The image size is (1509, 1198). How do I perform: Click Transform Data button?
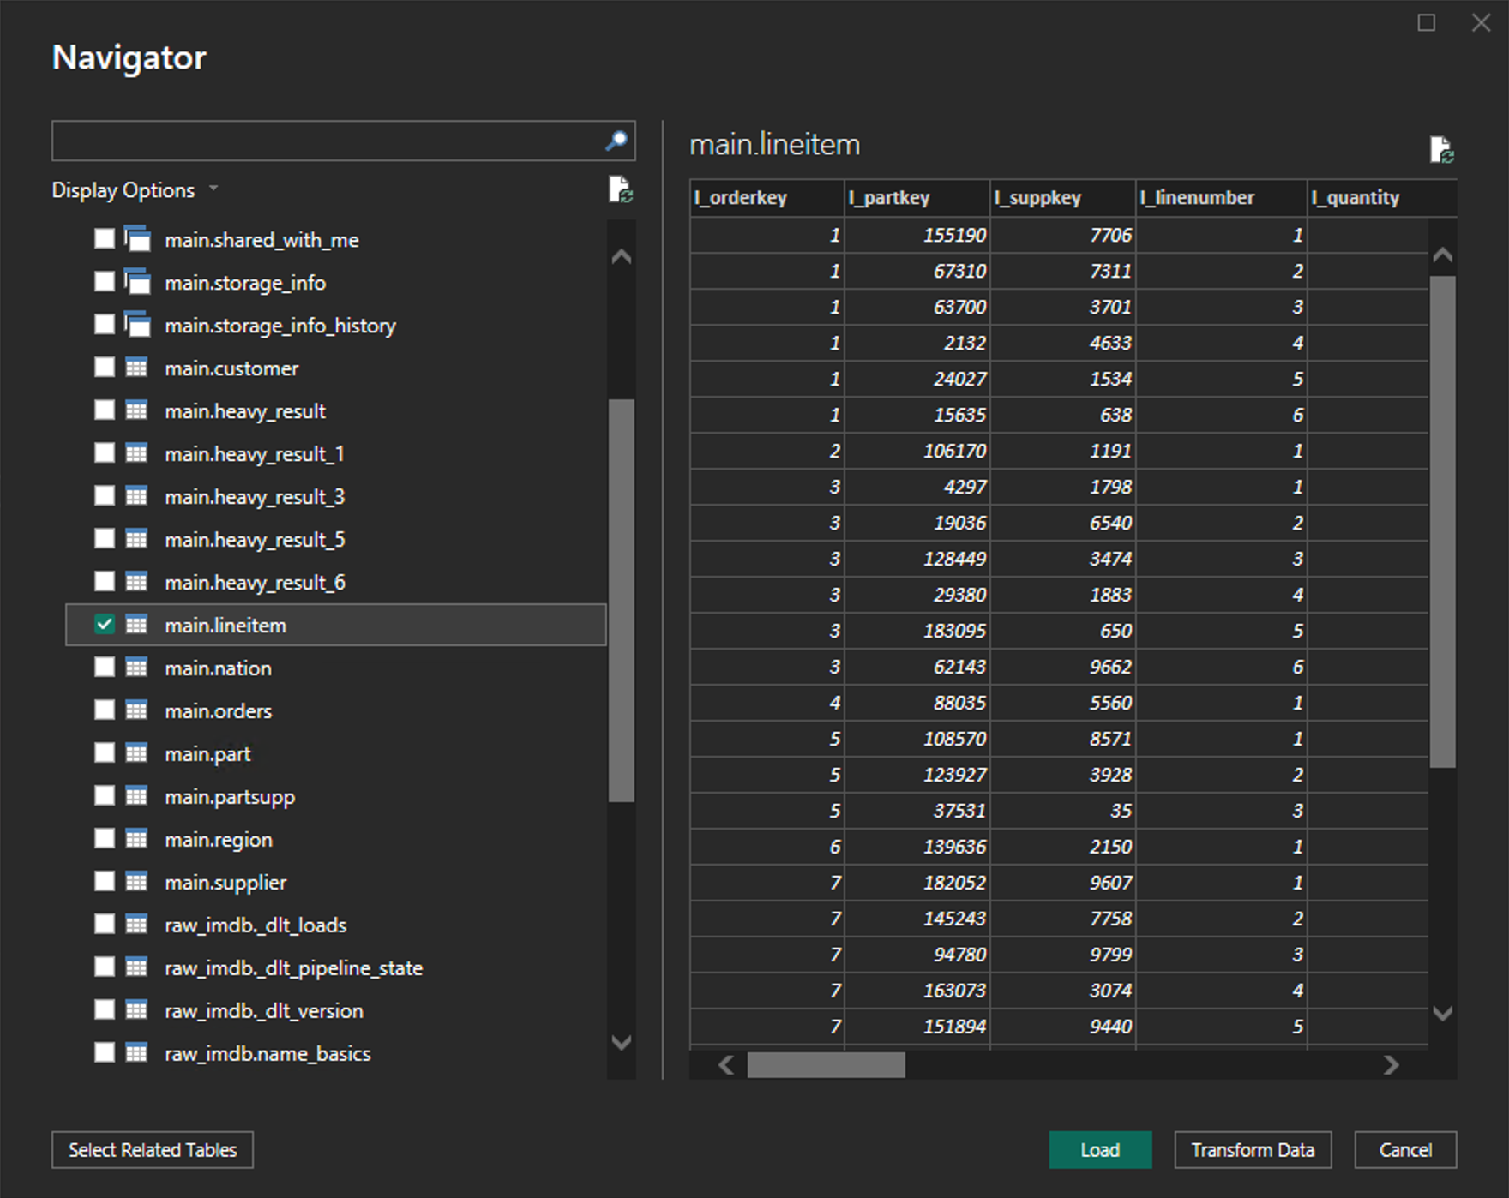tap(1253, 1150)
